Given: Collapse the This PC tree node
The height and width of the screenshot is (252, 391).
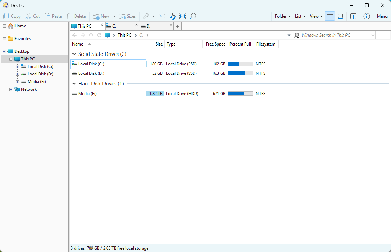Looking at the screenshot, I should coord(11,59).
